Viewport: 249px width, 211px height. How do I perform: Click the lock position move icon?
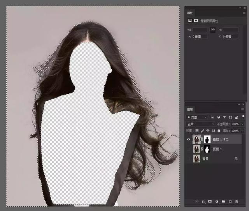click(x=208, y=131)
